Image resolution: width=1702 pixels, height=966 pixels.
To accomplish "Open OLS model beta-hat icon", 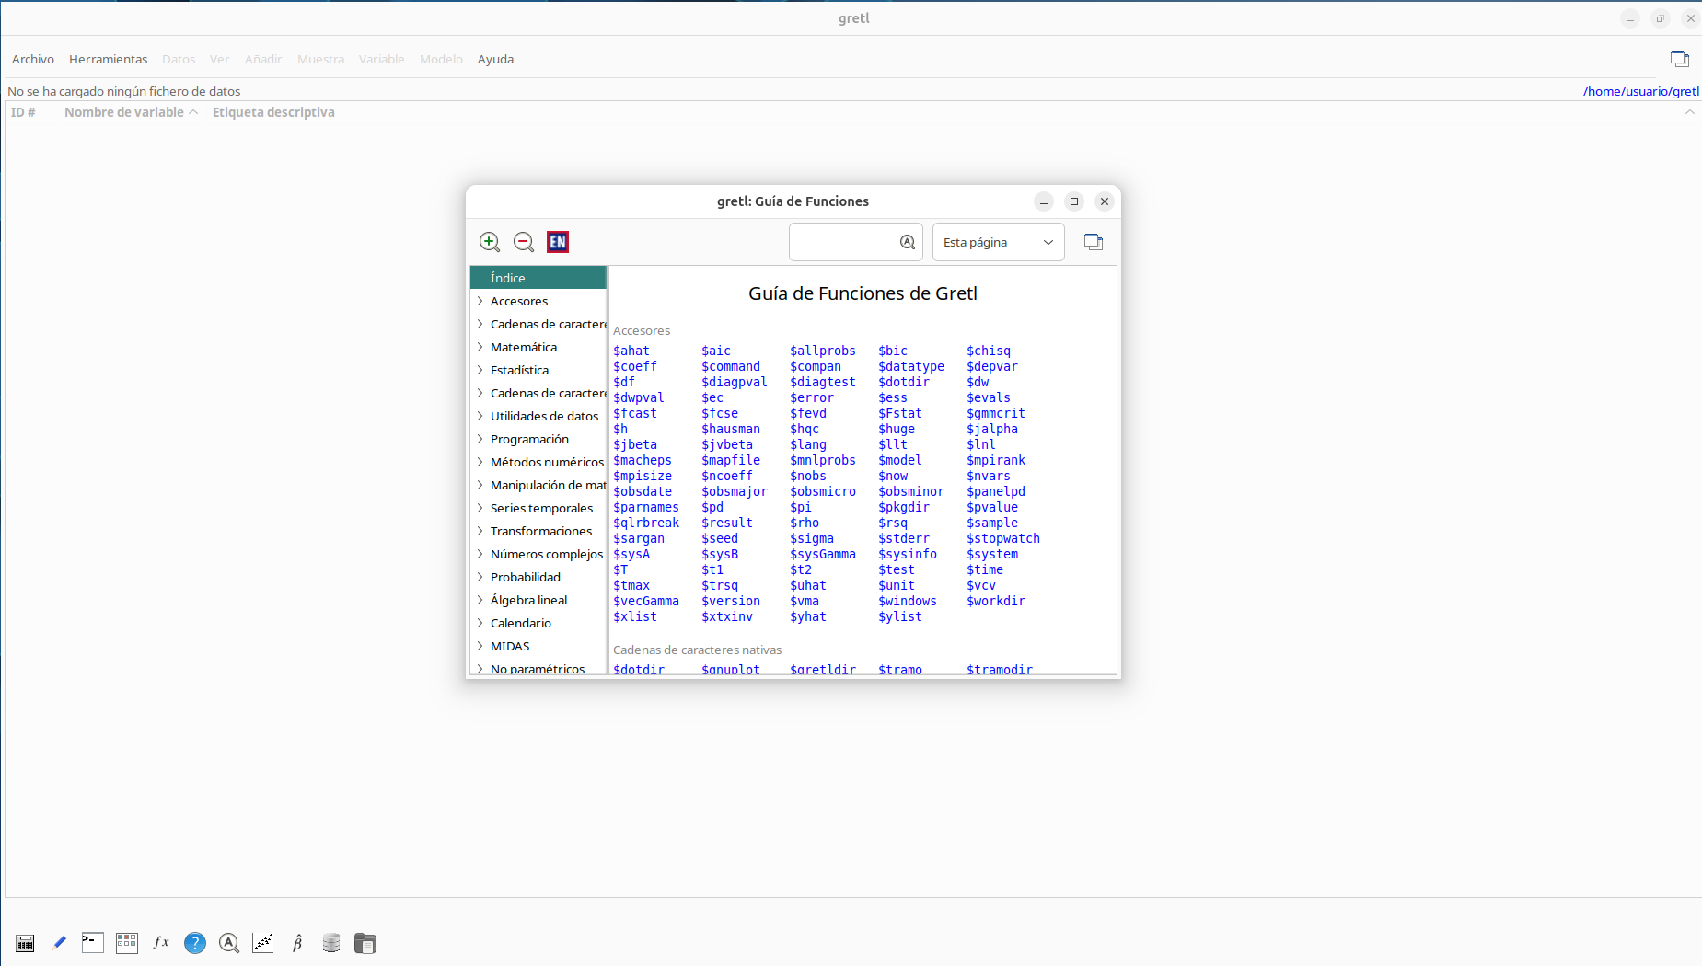I will (297, 943).
